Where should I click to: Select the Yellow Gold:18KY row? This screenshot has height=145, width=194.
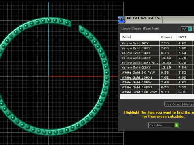157,58
